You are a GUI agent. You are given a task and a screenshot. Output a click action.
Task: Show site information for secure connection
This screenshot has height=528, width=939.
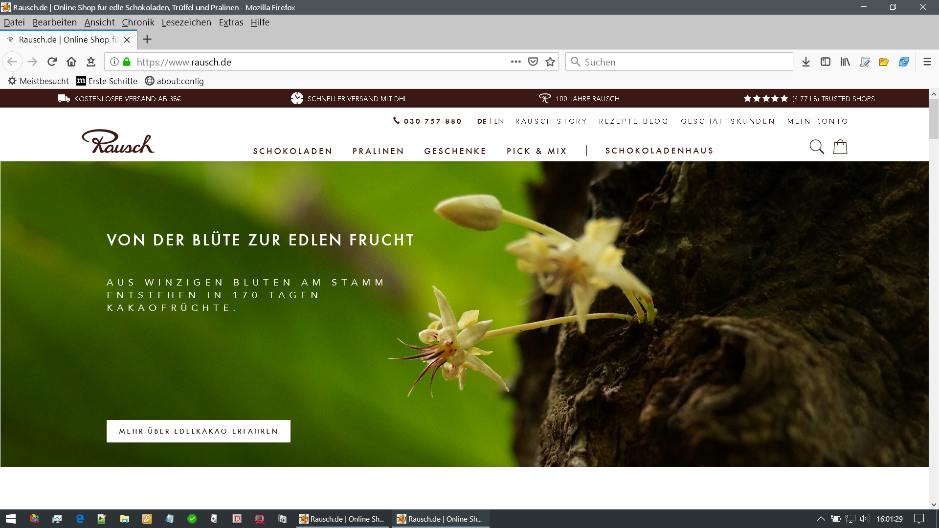[x=114, y=62]
